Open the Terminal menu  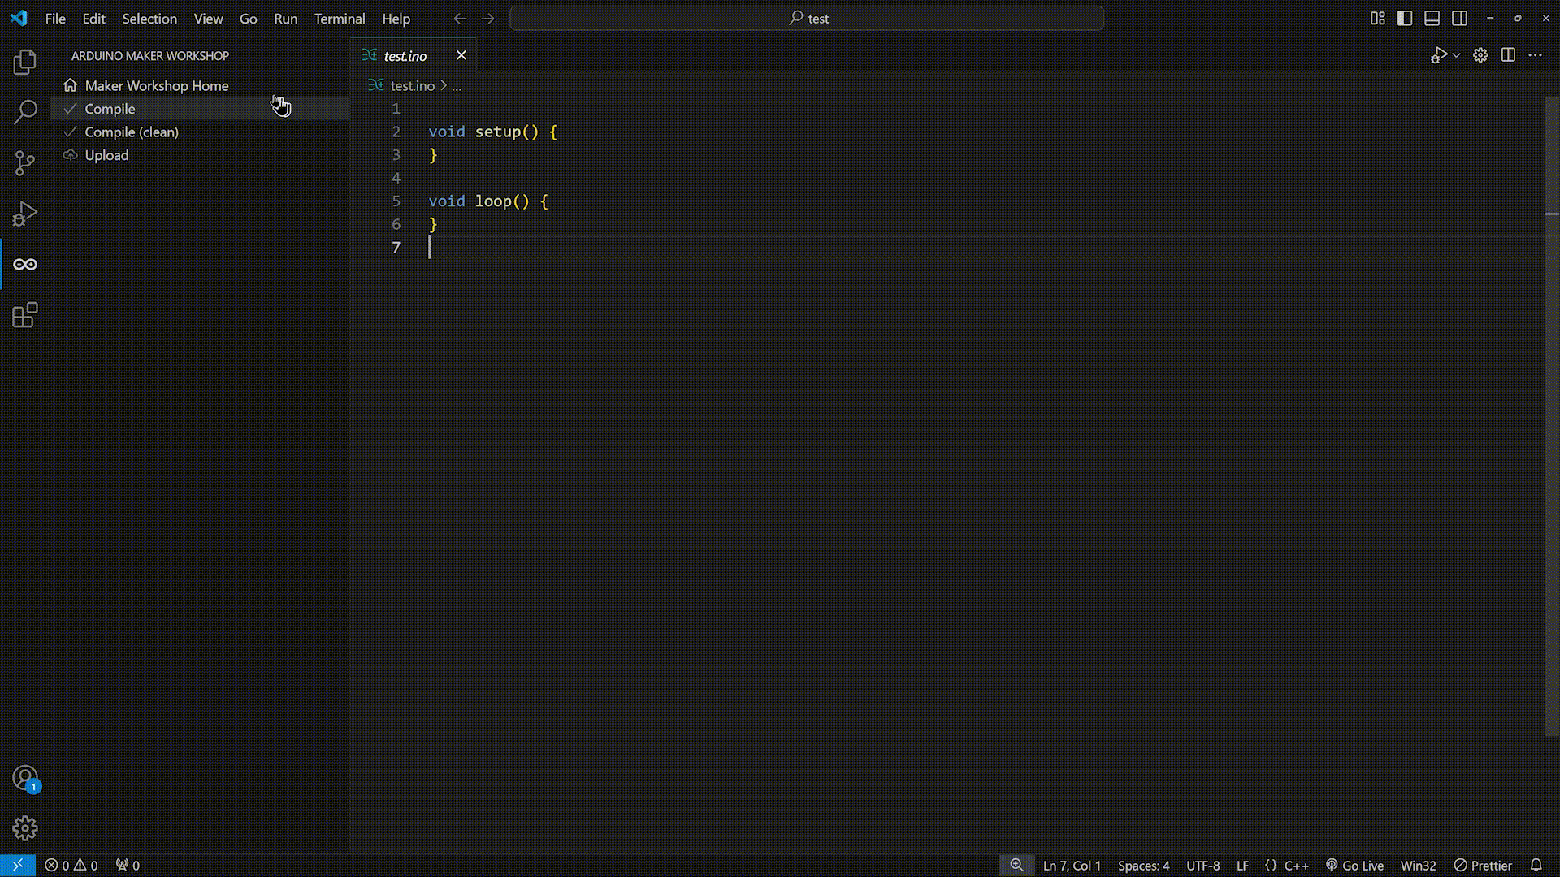point(340,18)
